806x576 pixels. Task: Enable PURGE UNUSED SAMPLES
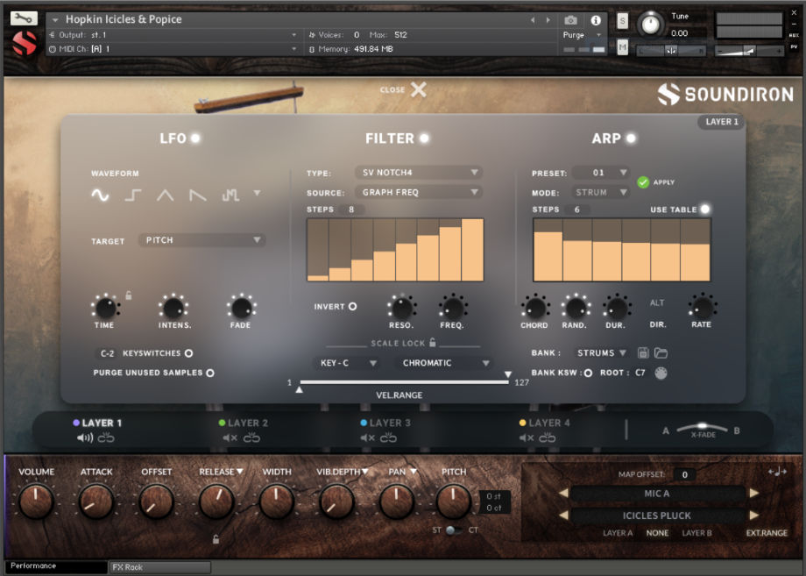(209, 372)
